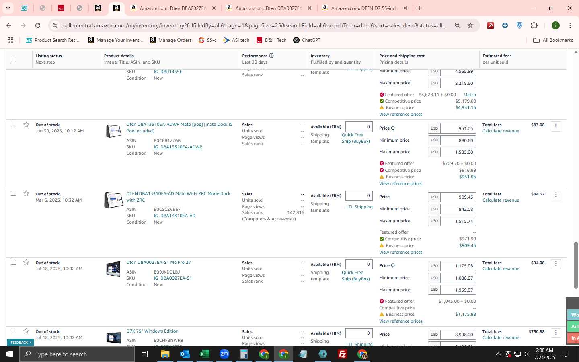Click the page vertical scrollbar thumb

tap(576, 265)
